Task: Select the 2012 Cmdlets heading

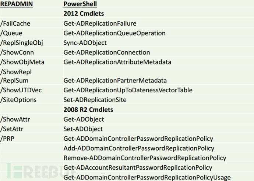Action: tap(84, 14)
